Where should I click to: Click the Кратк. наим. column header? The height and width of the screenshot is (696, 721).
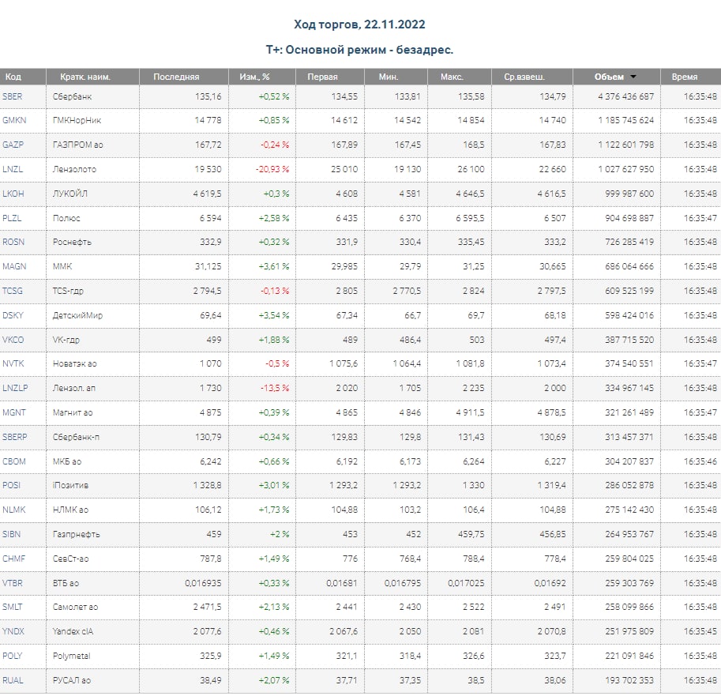coord(84,77)
